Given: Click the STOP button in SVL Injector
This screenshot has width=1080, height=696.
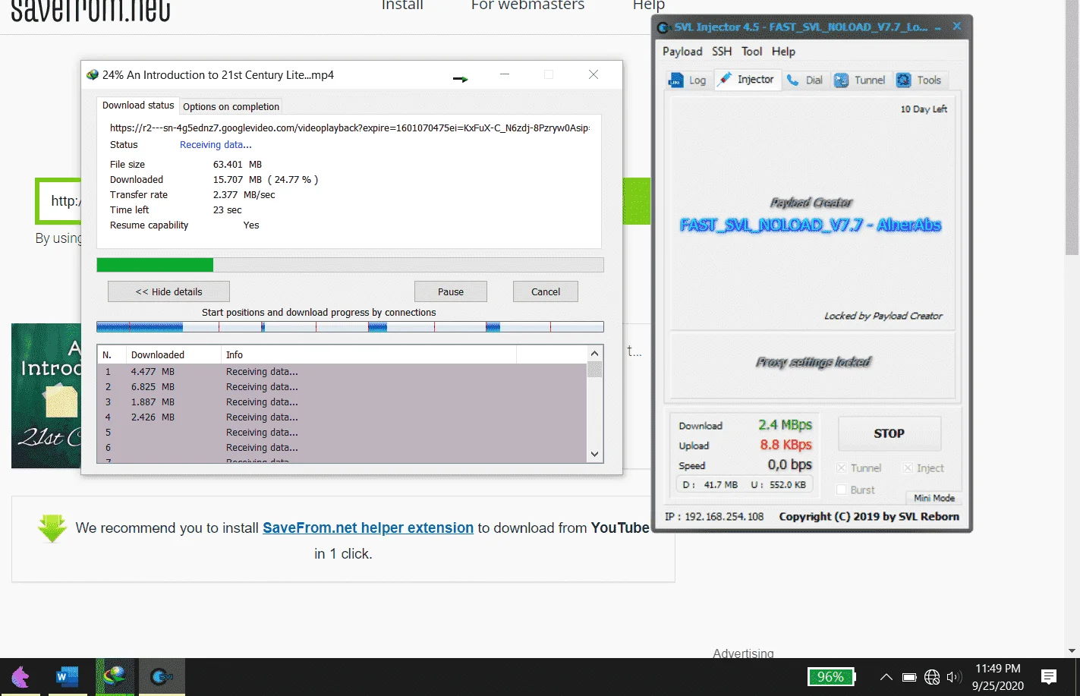Looking at the screenshot, I should click(889, 433).
